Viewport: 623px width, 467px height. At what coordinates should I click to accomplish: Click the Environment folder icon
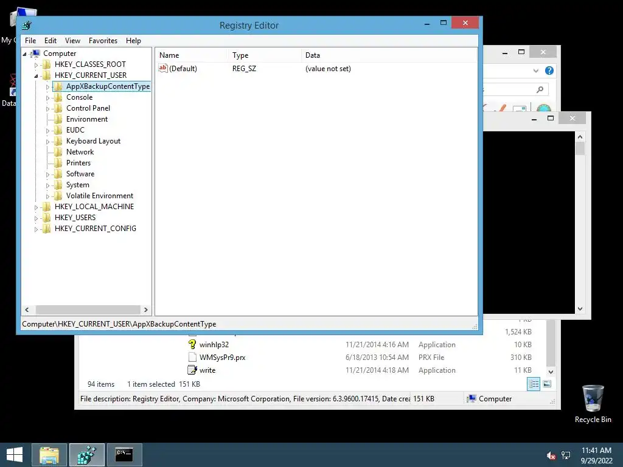[58, 119]
